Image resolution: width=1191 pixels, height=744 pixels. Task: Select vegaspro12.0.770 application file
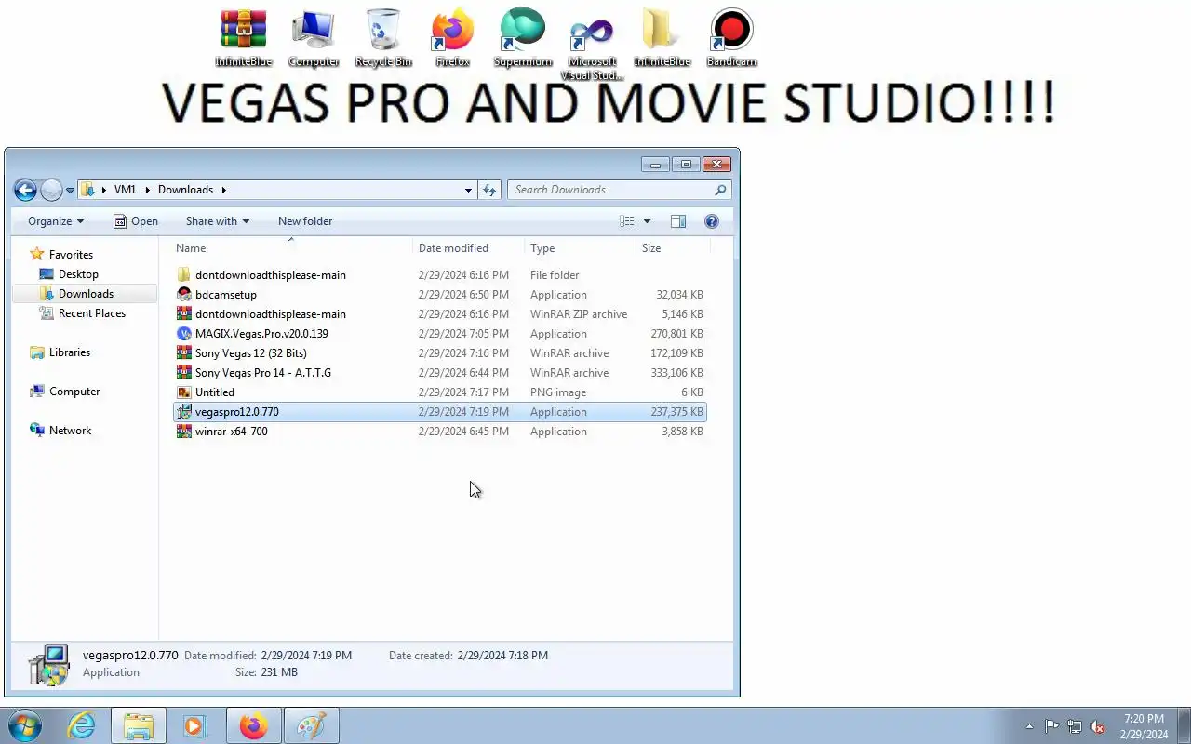pos(440,412)
